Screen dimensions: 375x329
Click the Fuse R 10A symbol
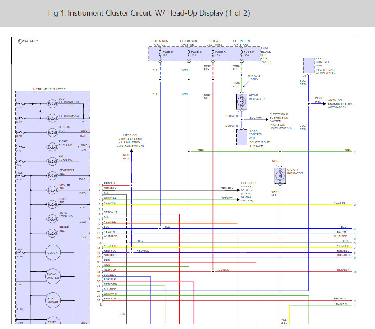[213, 54]
